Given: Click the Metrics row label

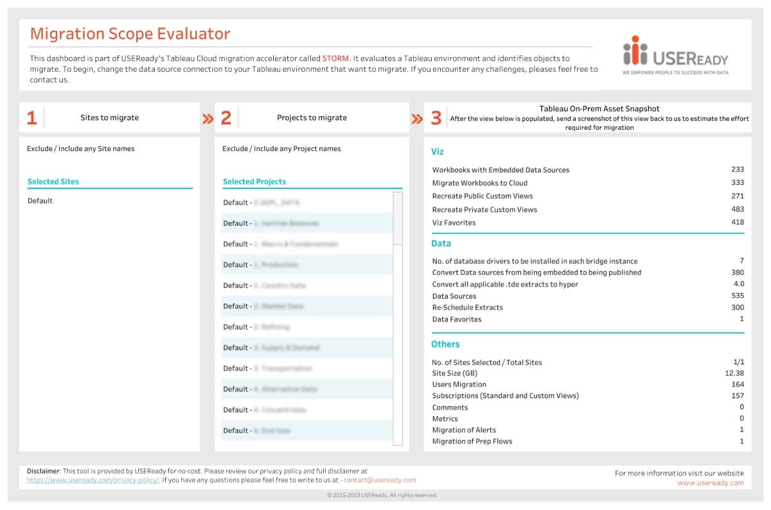Looking at the screenshot, I should (x=445, y=419).
